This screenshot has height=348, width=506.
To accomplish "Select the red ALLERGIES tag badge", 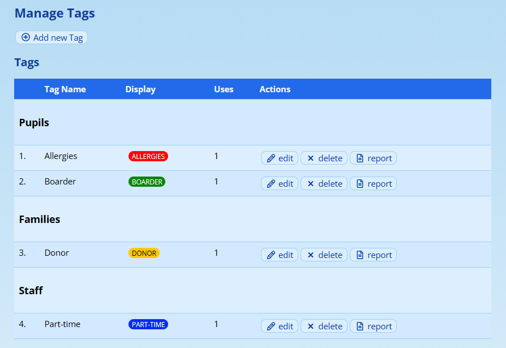I will pyautogui.click(x=148, y=156).
